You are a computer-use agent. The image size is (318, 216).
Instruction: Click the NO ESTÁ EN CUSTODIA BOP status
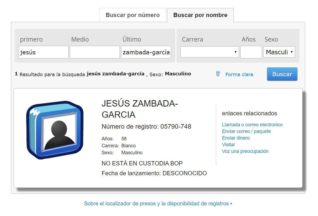[142, 163]
